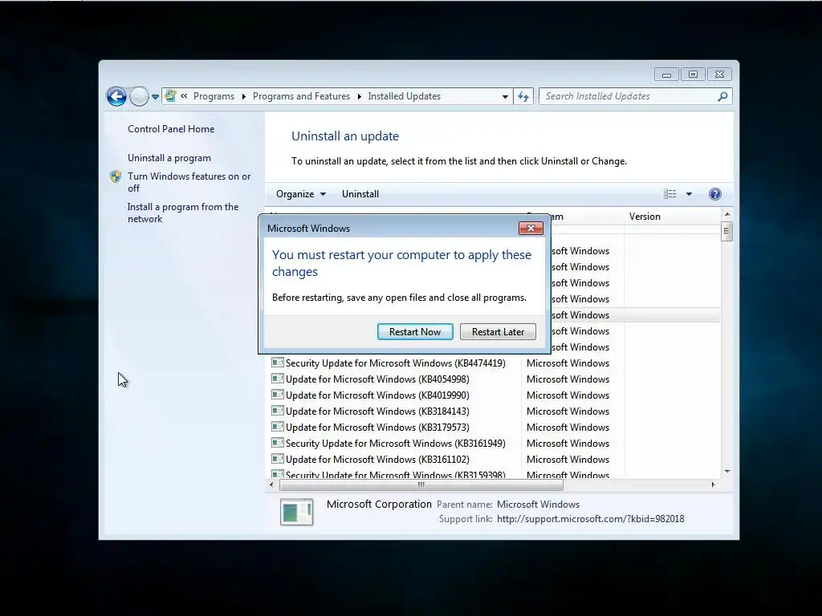Click the vertical scrollbar down arrow
The image size is (822, 616).
point(726,472)
